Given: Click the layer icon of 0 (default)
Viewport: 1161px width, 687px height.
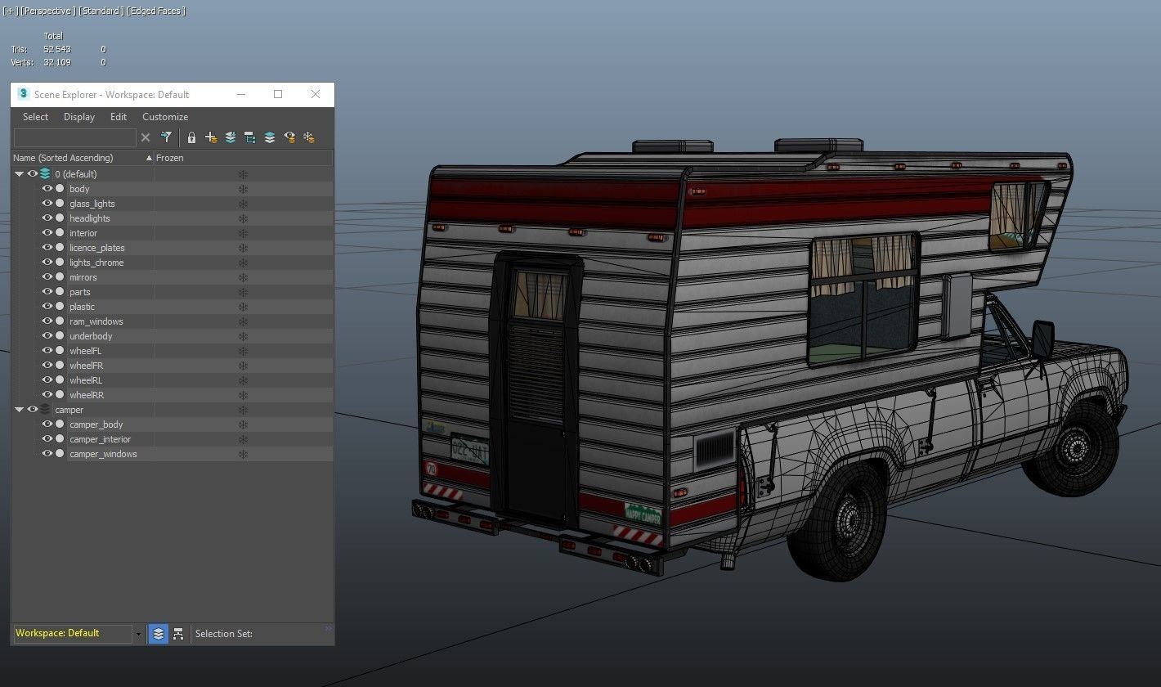Looking at the screenshot, I should pyautogui.click(x=45, y=174).
